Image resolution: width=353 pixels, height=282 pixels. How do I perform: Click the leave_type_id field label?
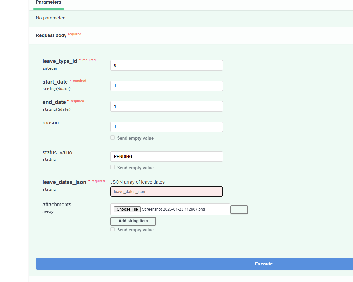tap(60, 61)
